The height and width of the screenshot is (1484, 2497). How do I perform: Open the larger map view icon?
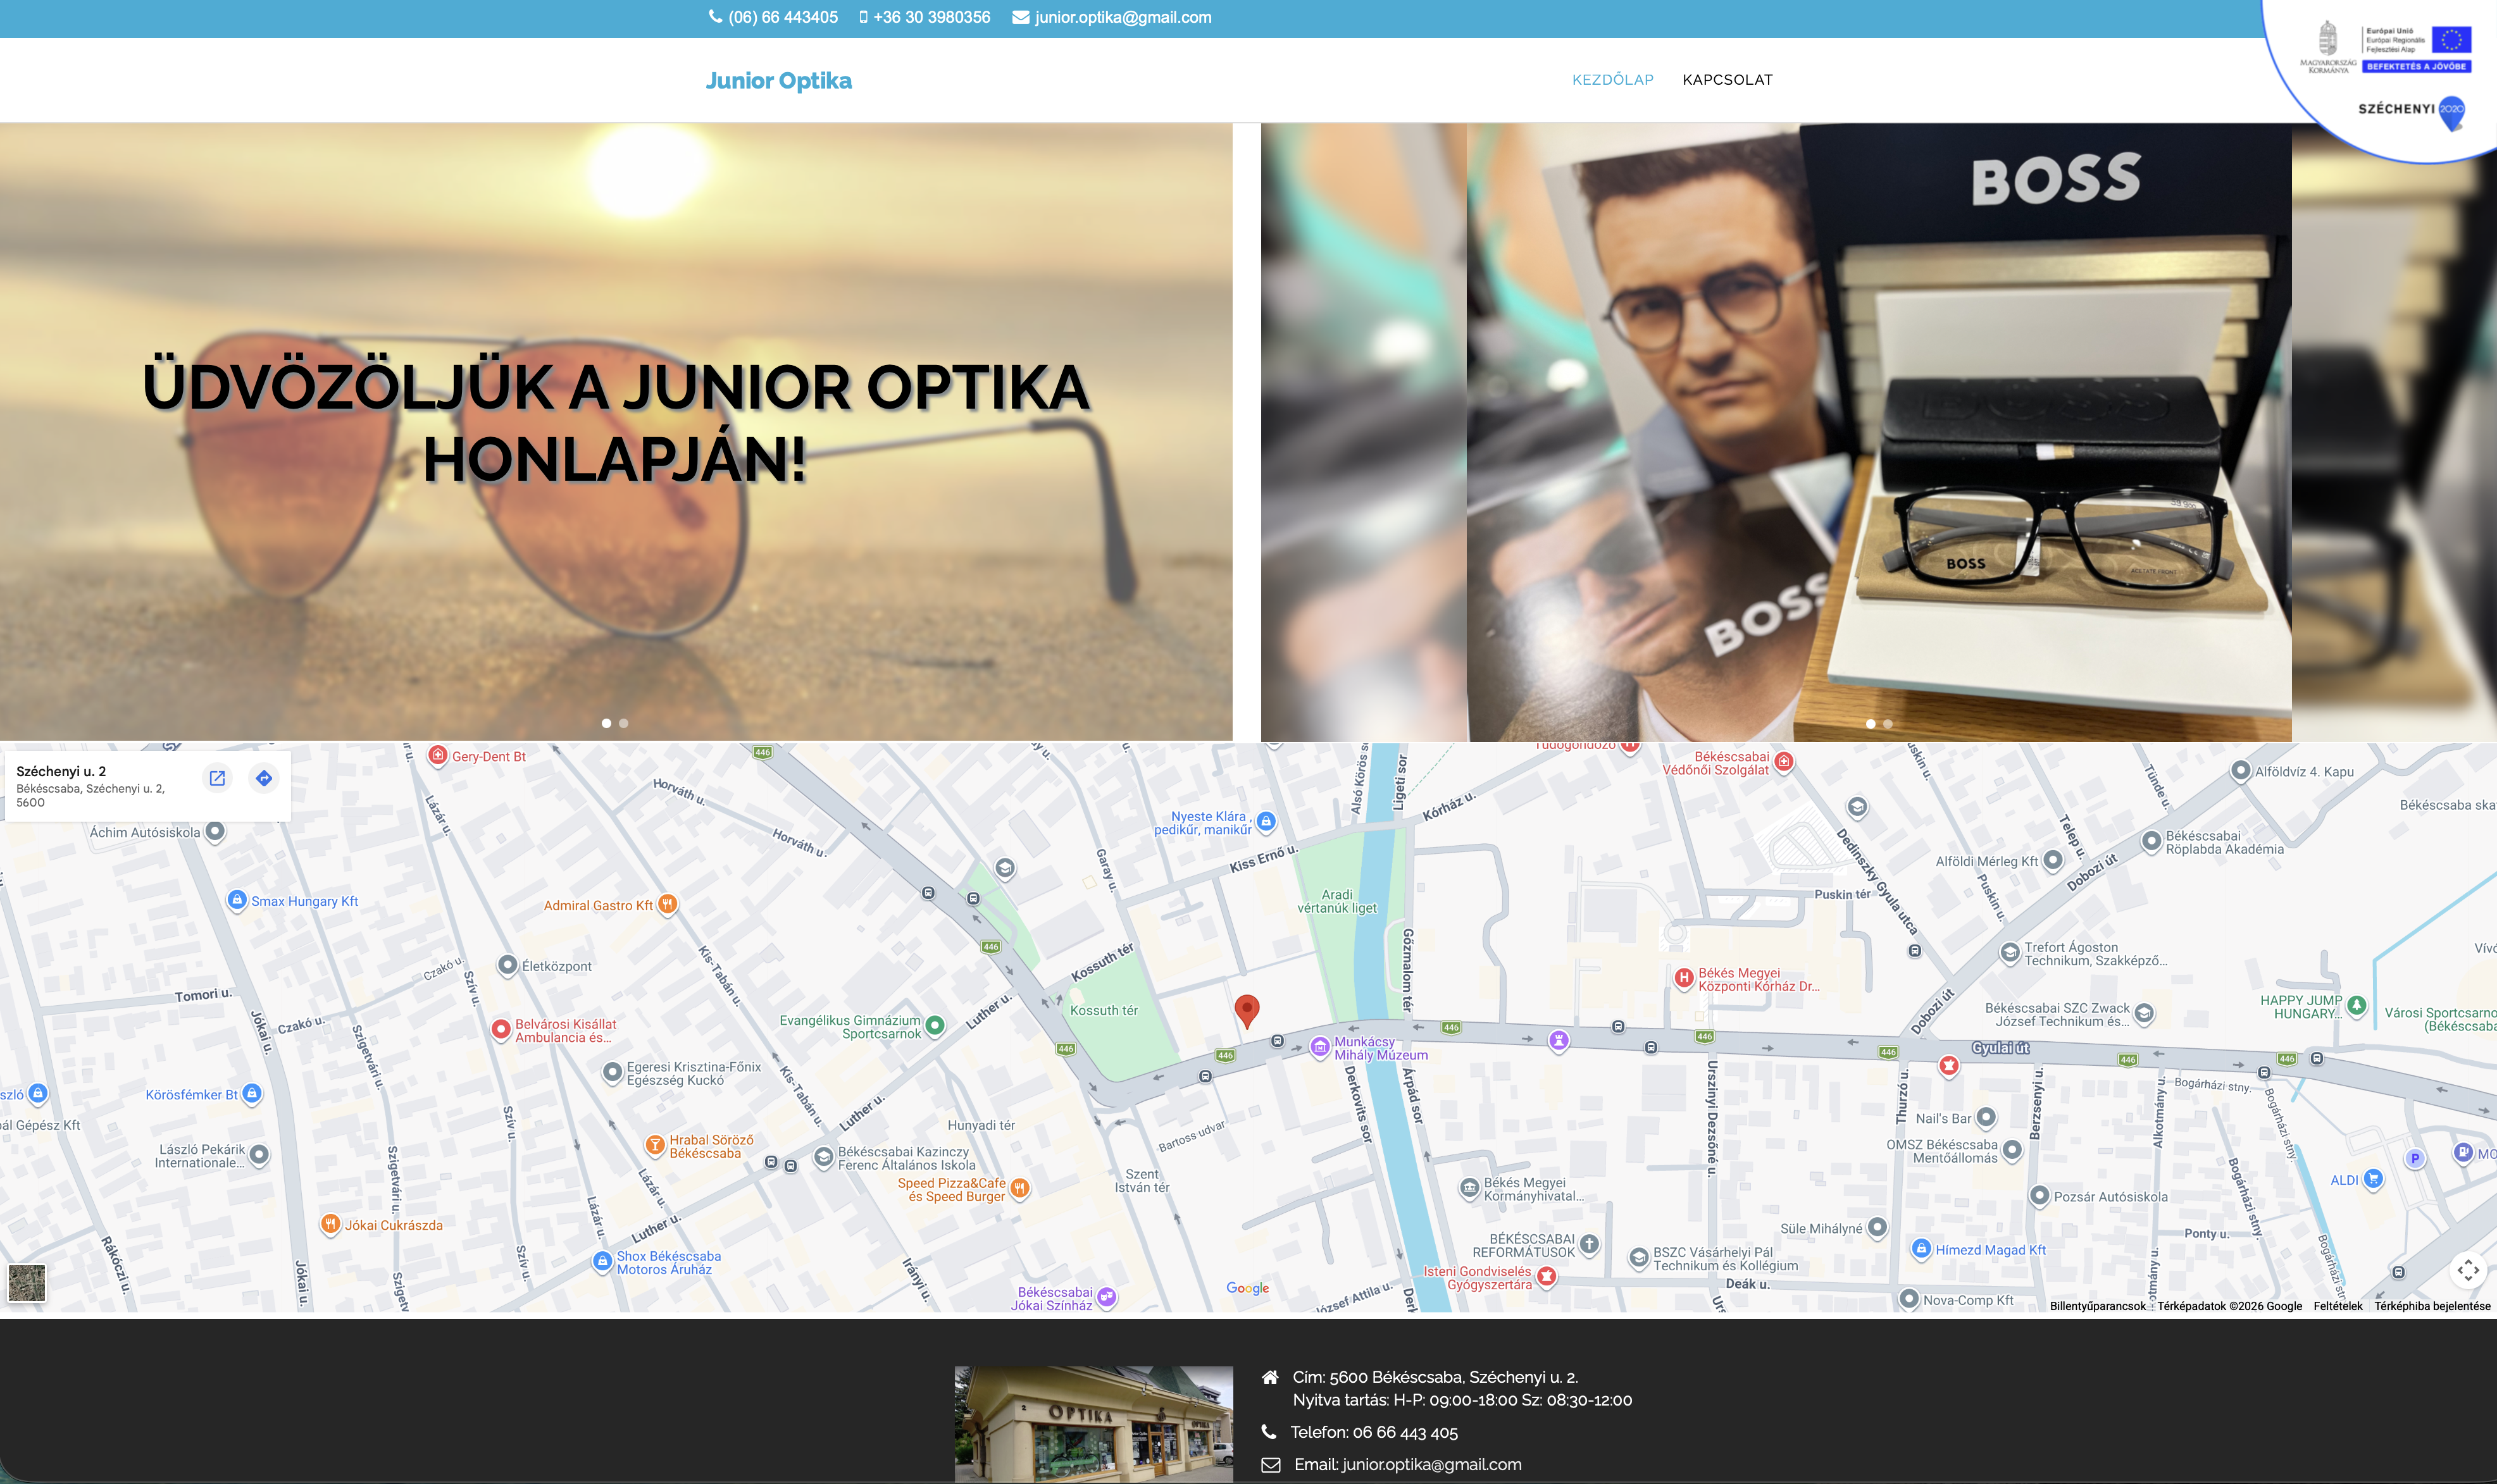pyautogui.click(x=217, y=778)
